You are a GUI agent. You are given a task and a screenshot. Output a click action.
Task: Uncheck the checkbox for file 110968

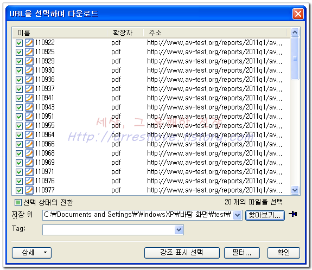pyautogui.click(x=19, y=153)
